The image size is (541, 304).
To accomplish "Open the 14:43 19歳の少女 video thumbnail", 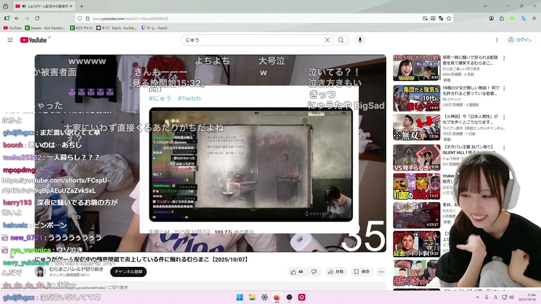I will (x=417, y=98).
